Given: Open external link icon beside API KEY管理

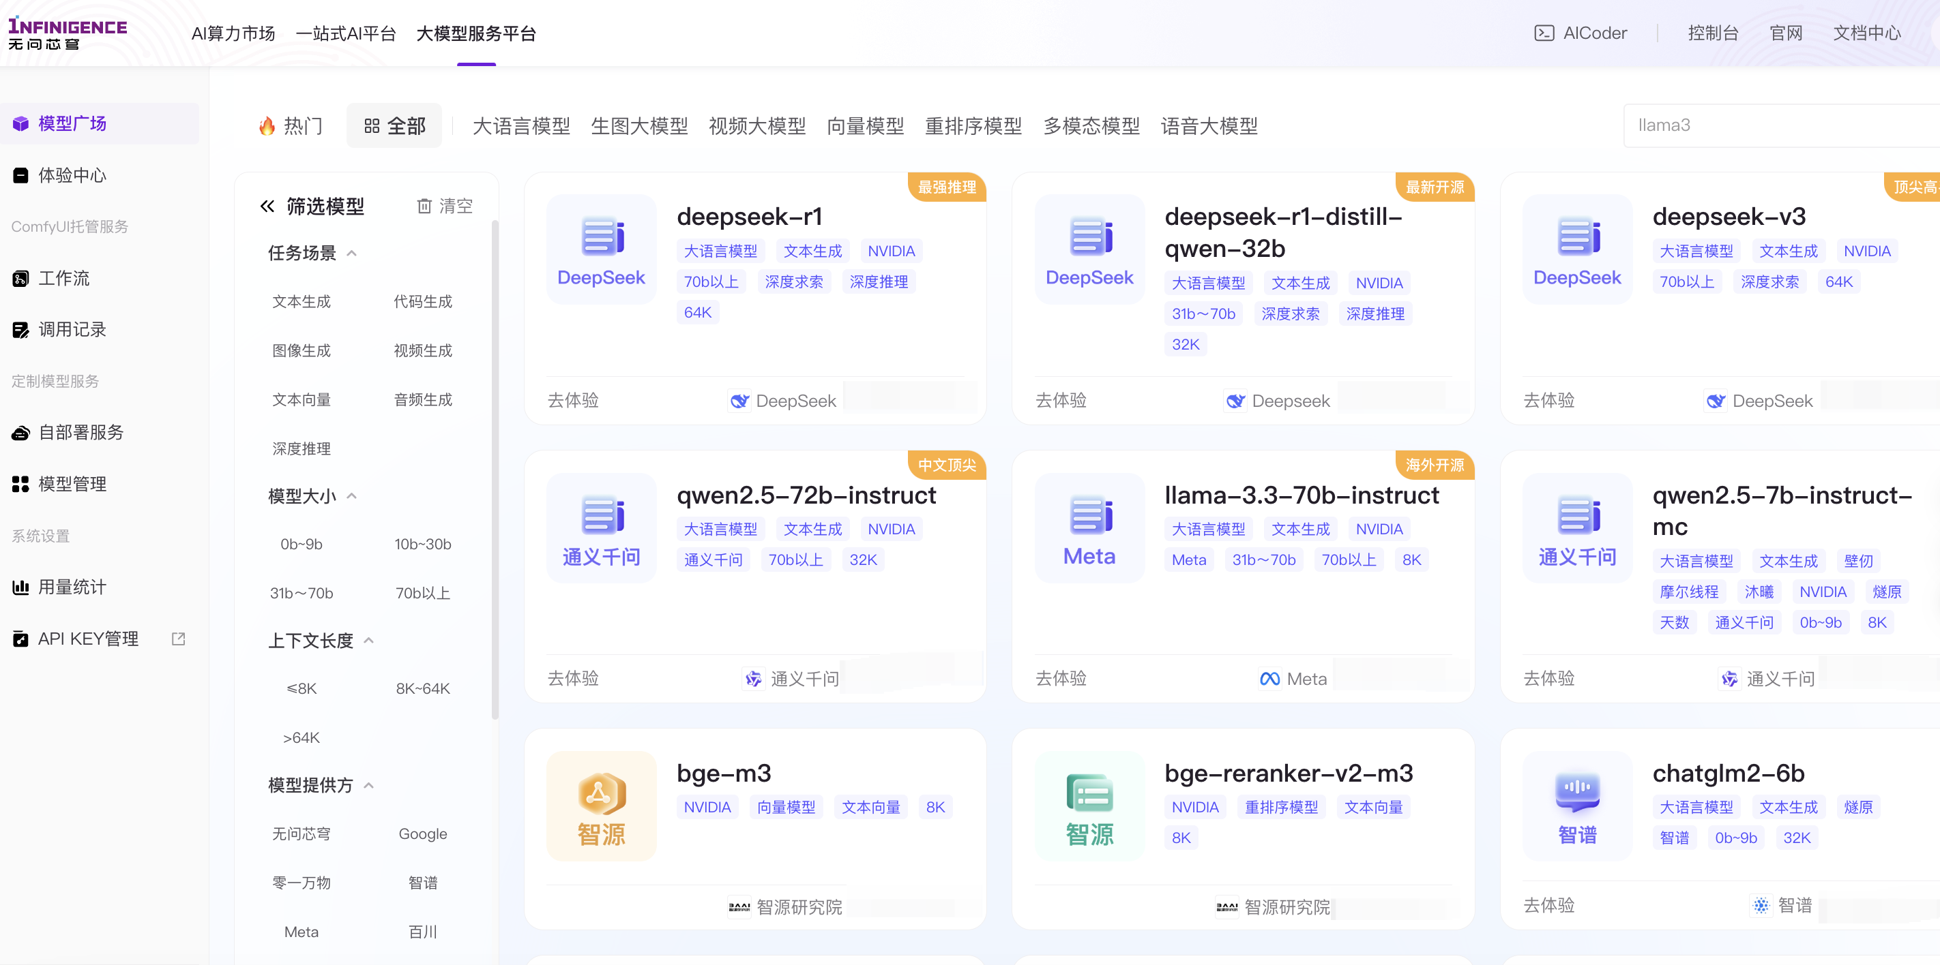Looking at the screenshot, I should (179, 639).
